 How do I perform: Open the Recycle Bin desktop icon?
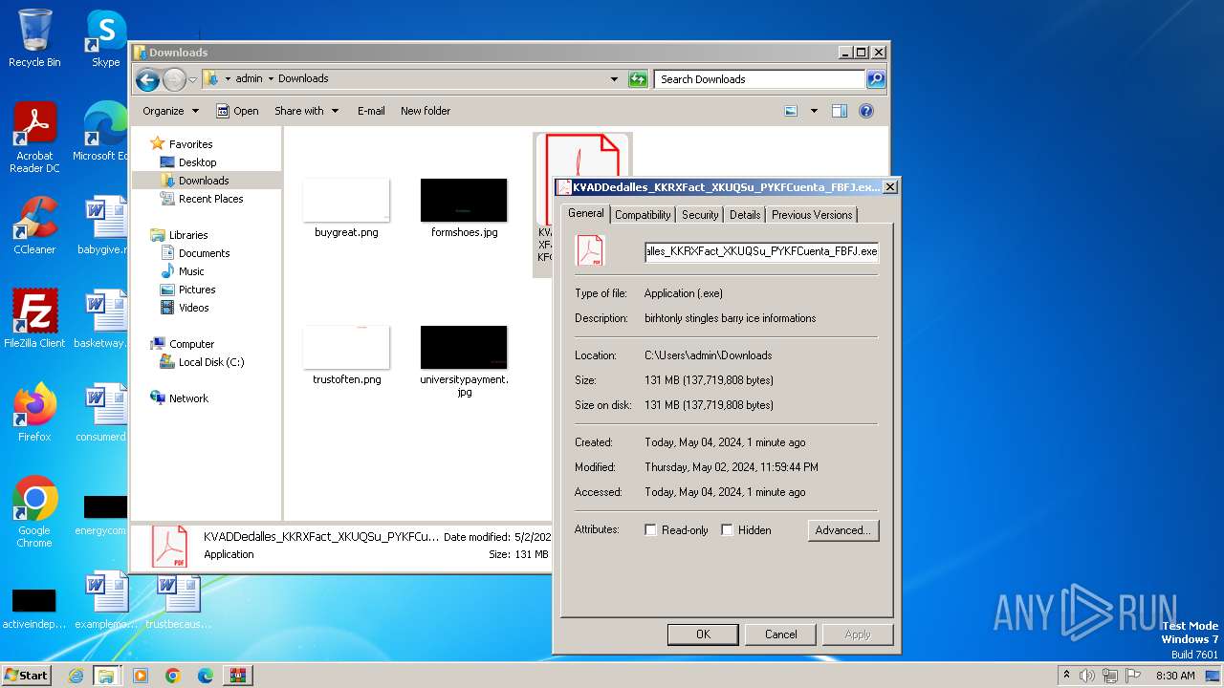pyautogui.click(x=34, y=38)
